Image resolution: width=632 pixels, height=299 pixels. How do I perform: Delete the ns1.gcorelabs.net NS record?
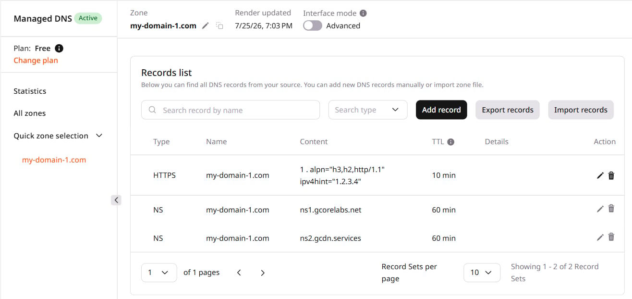point(611,209)
